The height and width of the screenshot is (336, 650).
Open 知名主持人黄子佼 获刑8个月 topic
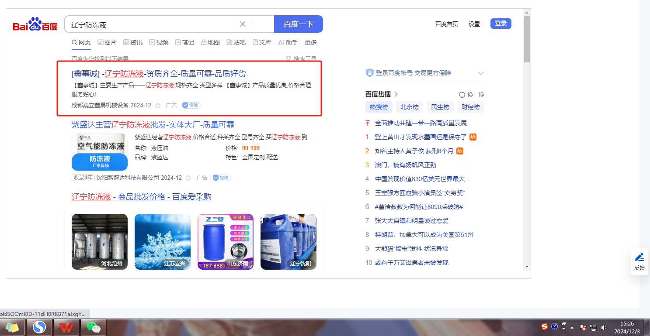[414, 151]
